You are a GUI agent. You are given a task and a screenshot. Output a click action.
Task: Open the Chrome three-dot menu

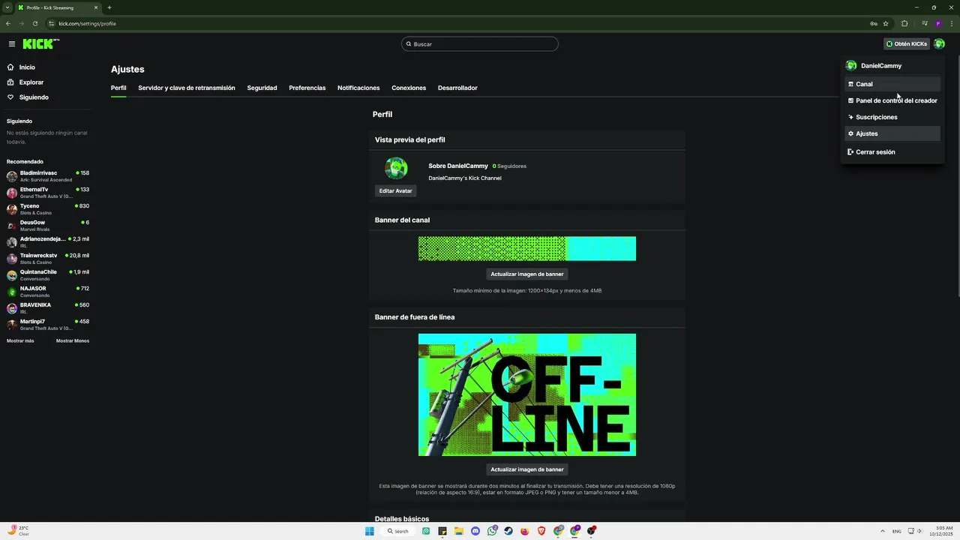(951, 23)
